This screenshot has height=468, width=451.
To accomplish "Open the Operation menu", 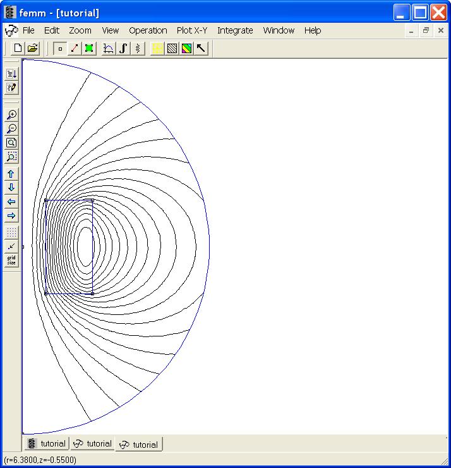I will coord(148,30).
